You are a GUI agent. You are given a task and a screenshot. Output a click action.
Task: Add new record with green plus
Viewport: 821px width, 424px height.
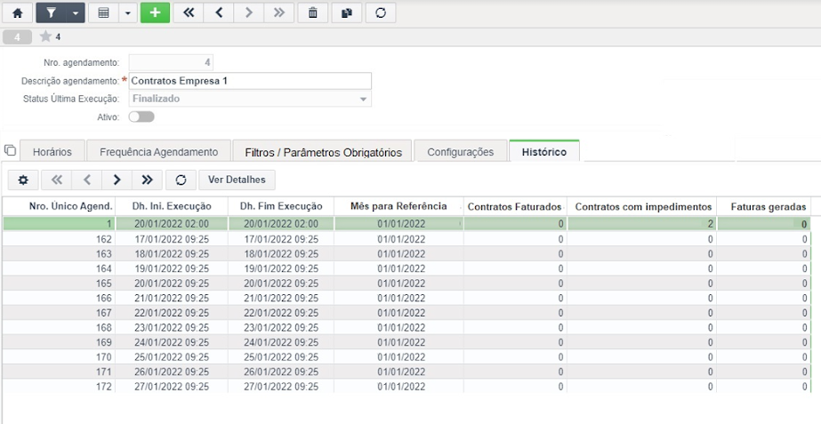(155, 13)
